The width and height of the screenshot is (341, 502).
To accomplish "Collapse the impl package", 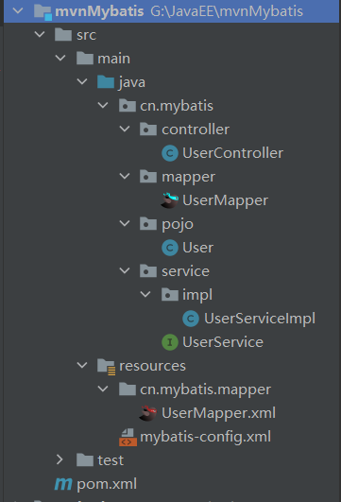I will coord(145,294).
